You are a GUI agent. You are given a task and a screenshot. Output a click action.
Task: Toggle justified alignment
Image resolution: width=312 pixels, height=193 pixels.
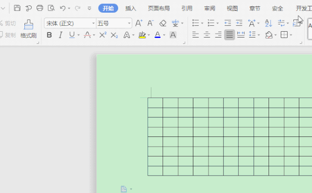pyautogui.click(x=229, y=35)
